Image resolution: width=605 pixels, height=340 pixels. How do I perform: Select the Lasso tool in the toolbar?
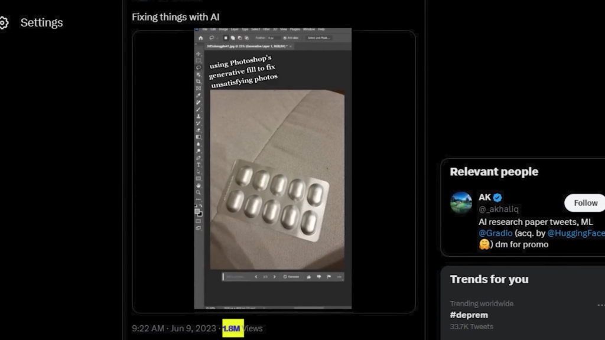click(x=199, y=67)
